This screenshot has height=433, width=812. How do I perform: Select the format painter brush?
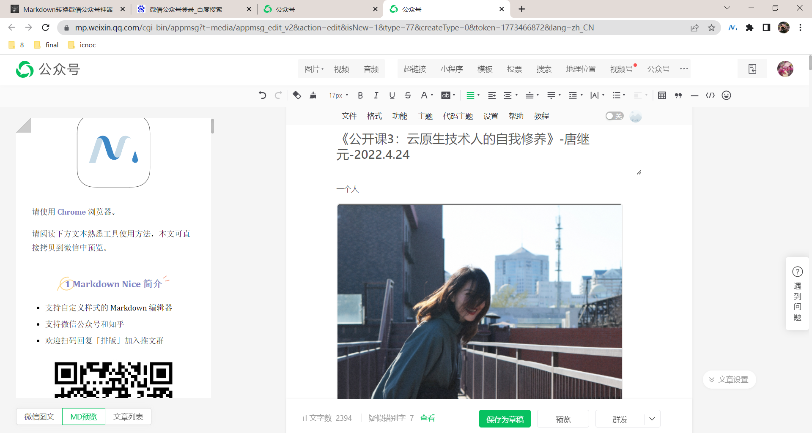point(313,95)
